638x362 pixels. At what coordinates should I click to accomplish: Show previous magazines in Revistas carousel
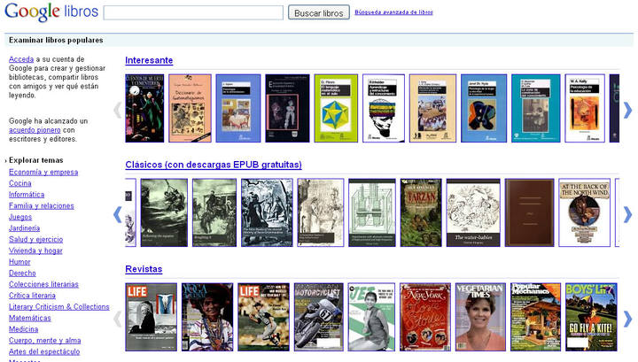pos(118,319)
